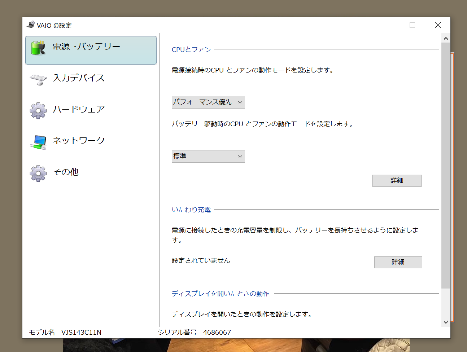Click the gear icon beside ハードウェア
Screen dimensions: 467x352
pyautogui.click(x=38, y=110)
